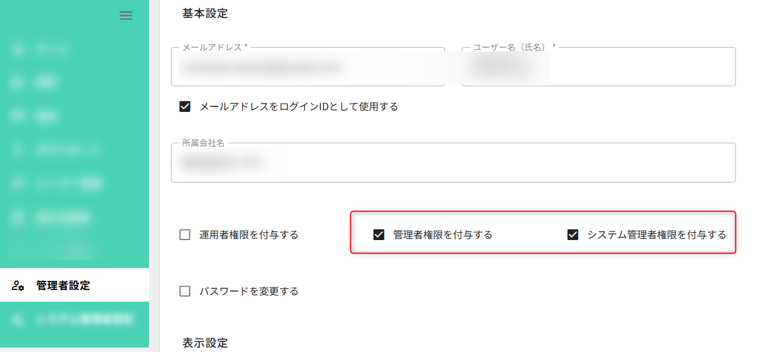Click the person-gear icon beside 管理者設定
This screenshot has width=769, height=352.
point(18,285)
